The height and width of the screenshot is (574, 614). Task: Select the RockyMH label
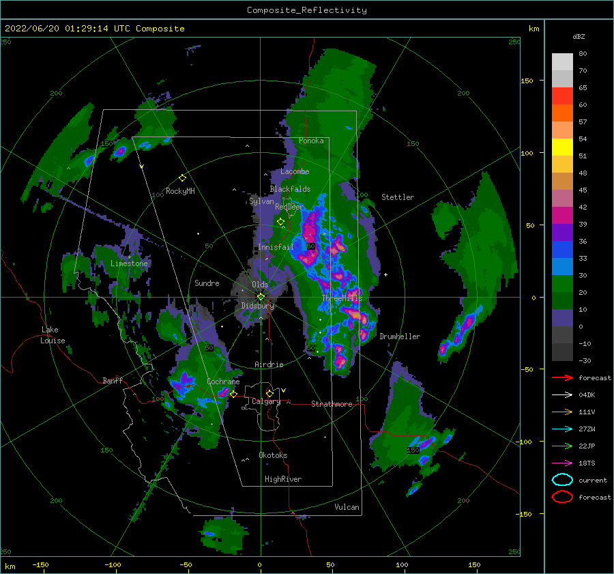point(180,191)
